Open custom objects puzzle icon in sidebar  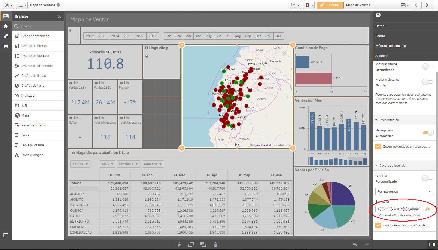click(6, 26)
